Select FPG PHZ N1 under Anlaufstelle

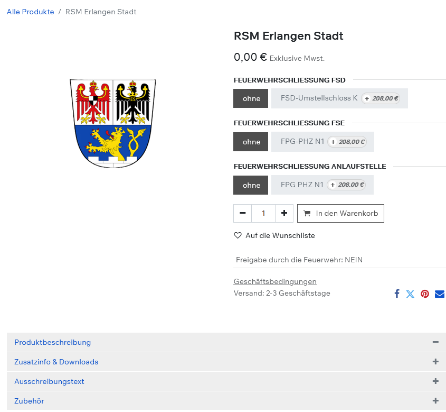click(x=322, y=185)
